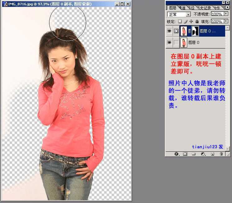Switch to the 动作 tab
Image resolution: width=232 pixels, height=203 pixels.
click(x=217, y=8)
